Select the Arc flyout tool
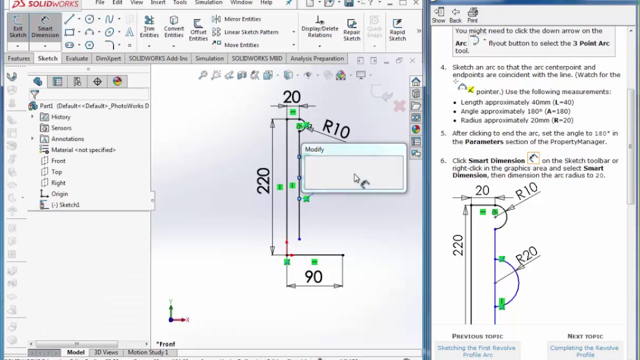Viewport: 640px width, 360px height. pos(89,32)
